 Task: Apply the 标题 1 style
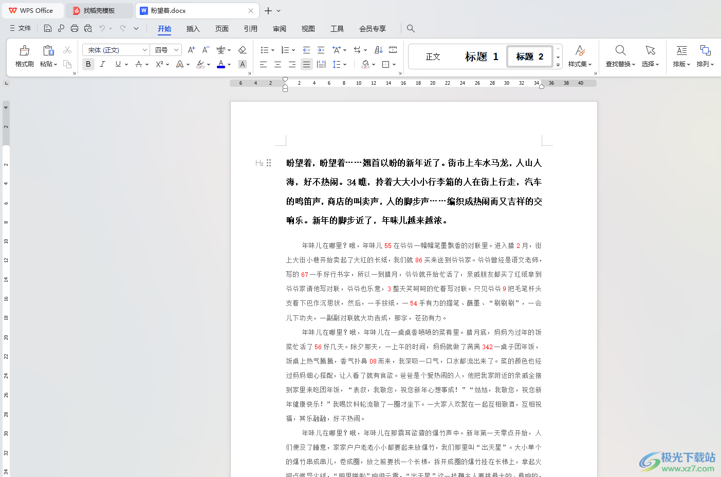click(x=482, y=56)
